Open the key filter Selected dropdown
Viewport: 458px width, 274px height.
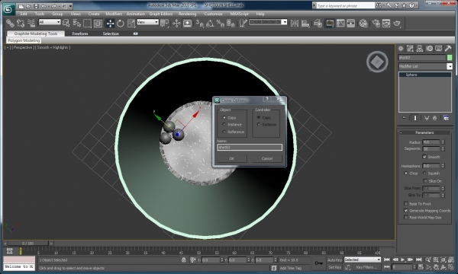(x=362, y=260)
